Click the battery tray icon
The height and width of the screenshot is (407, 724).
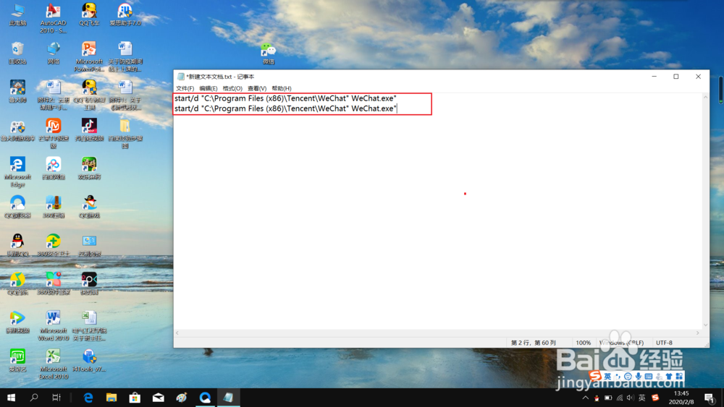click(x=608, y=398)
